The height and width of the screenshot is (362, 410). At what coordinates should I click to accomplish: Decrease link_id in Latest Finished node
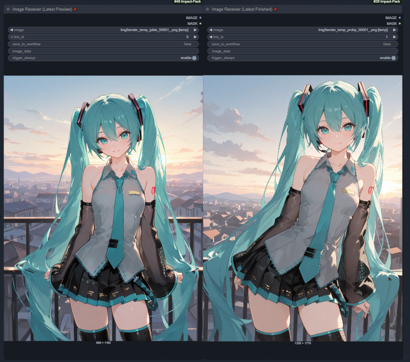(211, 37)
